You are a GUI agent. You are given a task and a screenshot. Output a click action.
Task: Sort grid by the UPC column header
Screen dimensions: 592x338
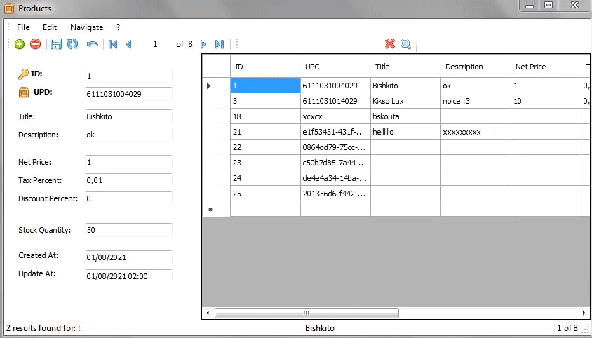[x=335, y=67]
